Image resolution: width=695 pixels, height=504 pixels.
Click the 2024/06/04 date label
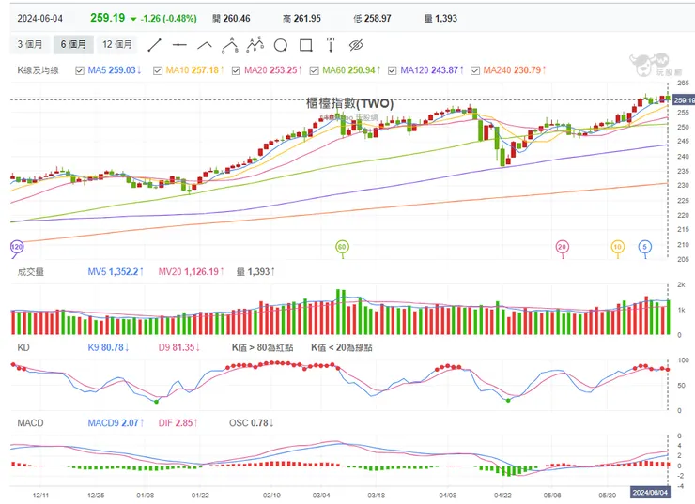point(650,493)
